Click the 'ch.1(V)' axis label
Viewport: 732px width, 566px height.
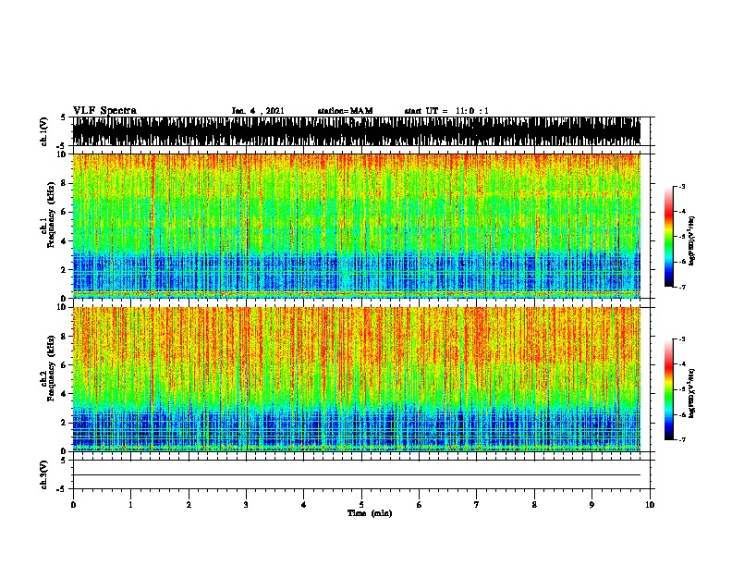43,131
